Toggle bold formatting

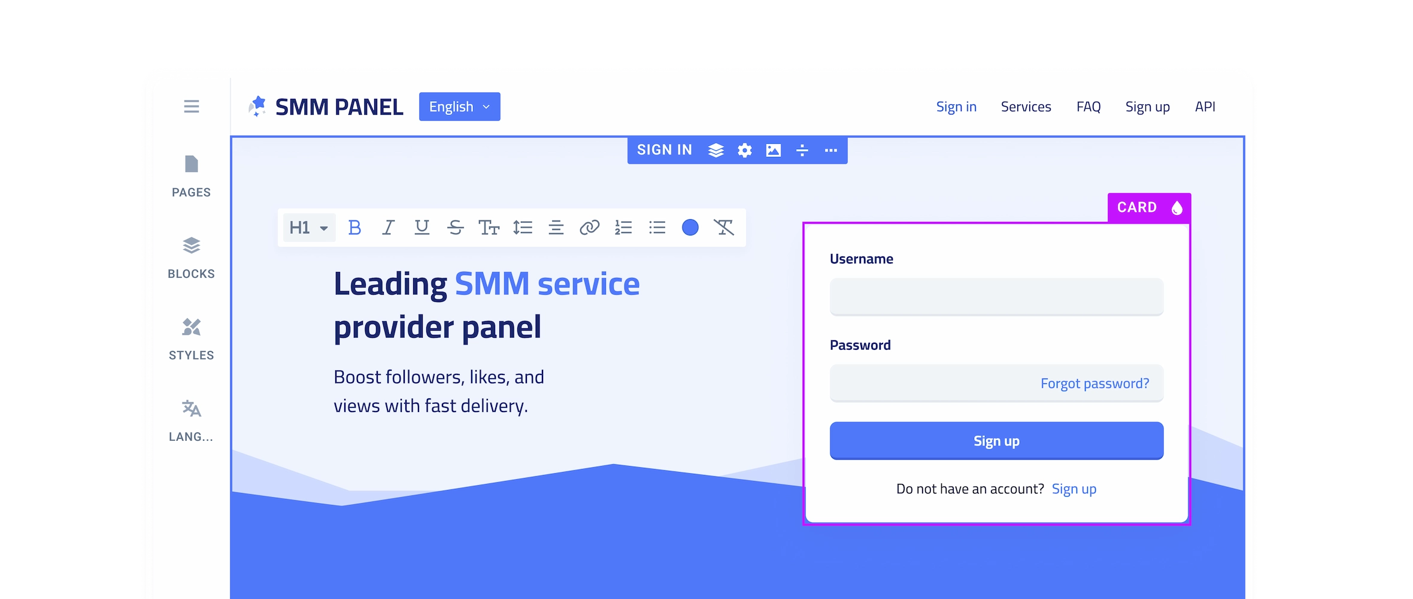(x=354, y=228)
